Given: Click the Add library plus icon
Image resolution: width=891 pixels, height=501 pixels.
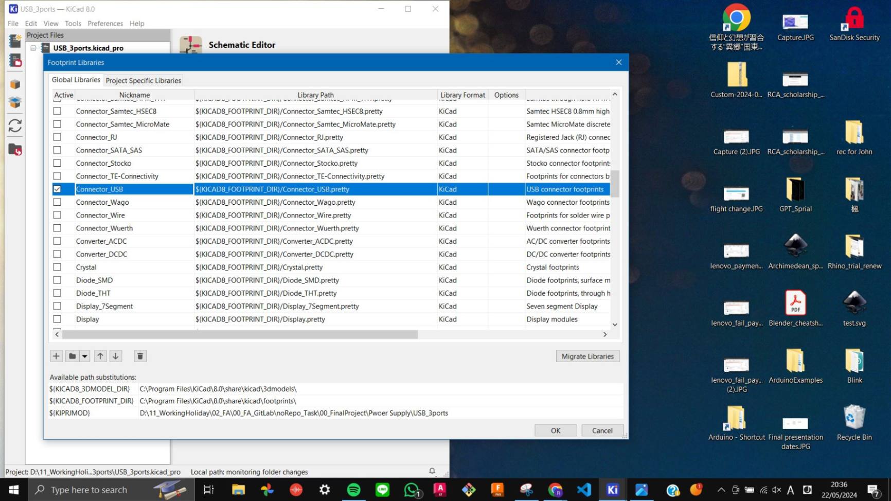Looking at the screenshot, I should click(x=56, y=356).
